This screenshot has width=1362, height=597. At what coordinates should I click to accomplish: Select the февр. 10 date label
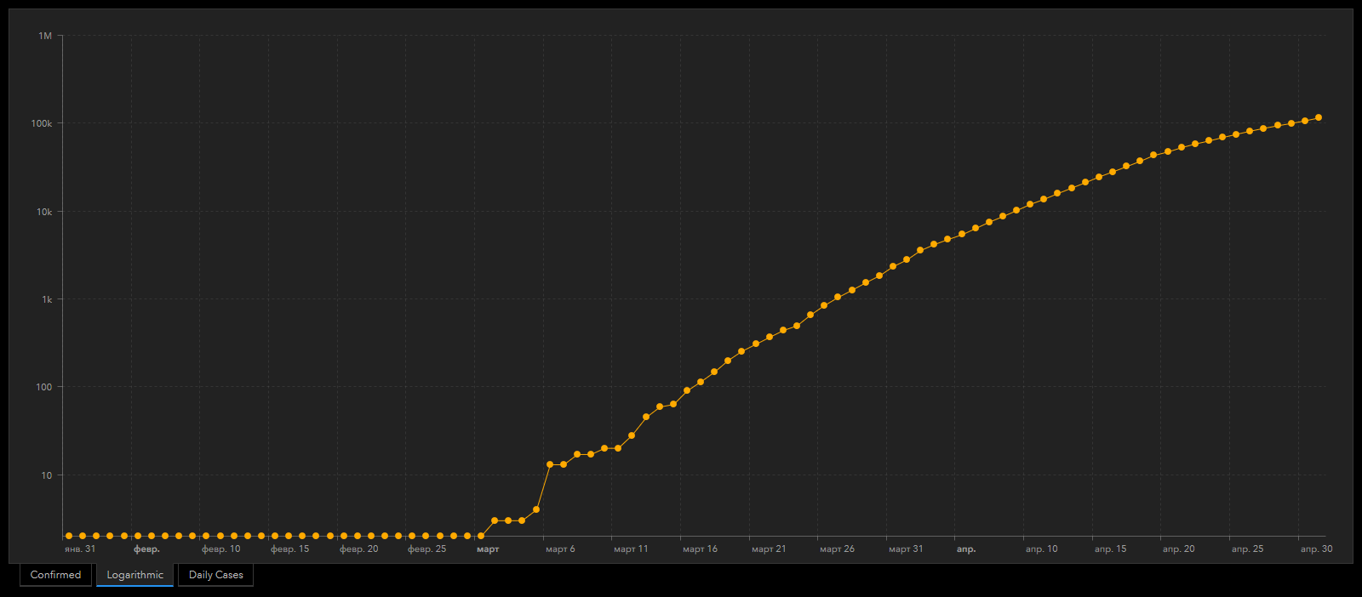[220, 549]
